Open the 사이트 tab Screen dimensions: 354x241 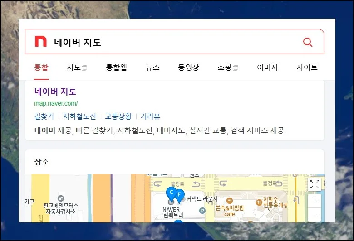(307, 67)
